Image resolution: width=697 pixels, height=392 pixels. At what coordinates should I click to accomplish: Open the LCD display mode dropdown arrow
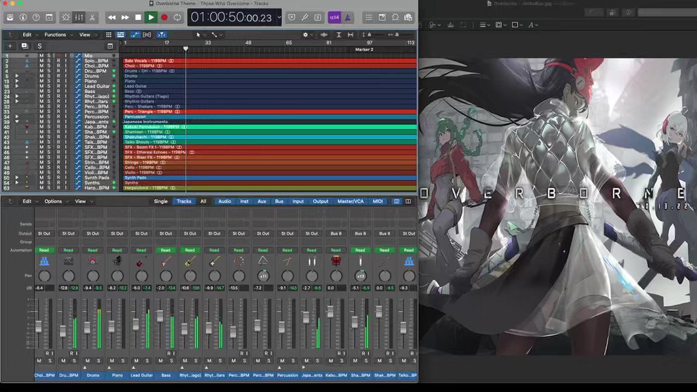[279, 17]
